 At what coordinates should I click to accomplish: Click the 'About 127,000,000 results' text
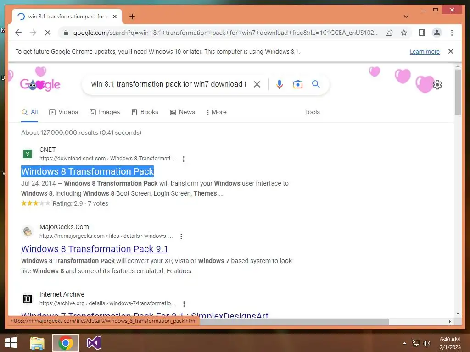81,132
